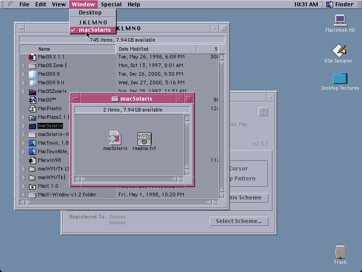Click the highlighted macSolaris folder icon in list
Image resolution: width=362 pixels, height=272 pixels.
32,126
